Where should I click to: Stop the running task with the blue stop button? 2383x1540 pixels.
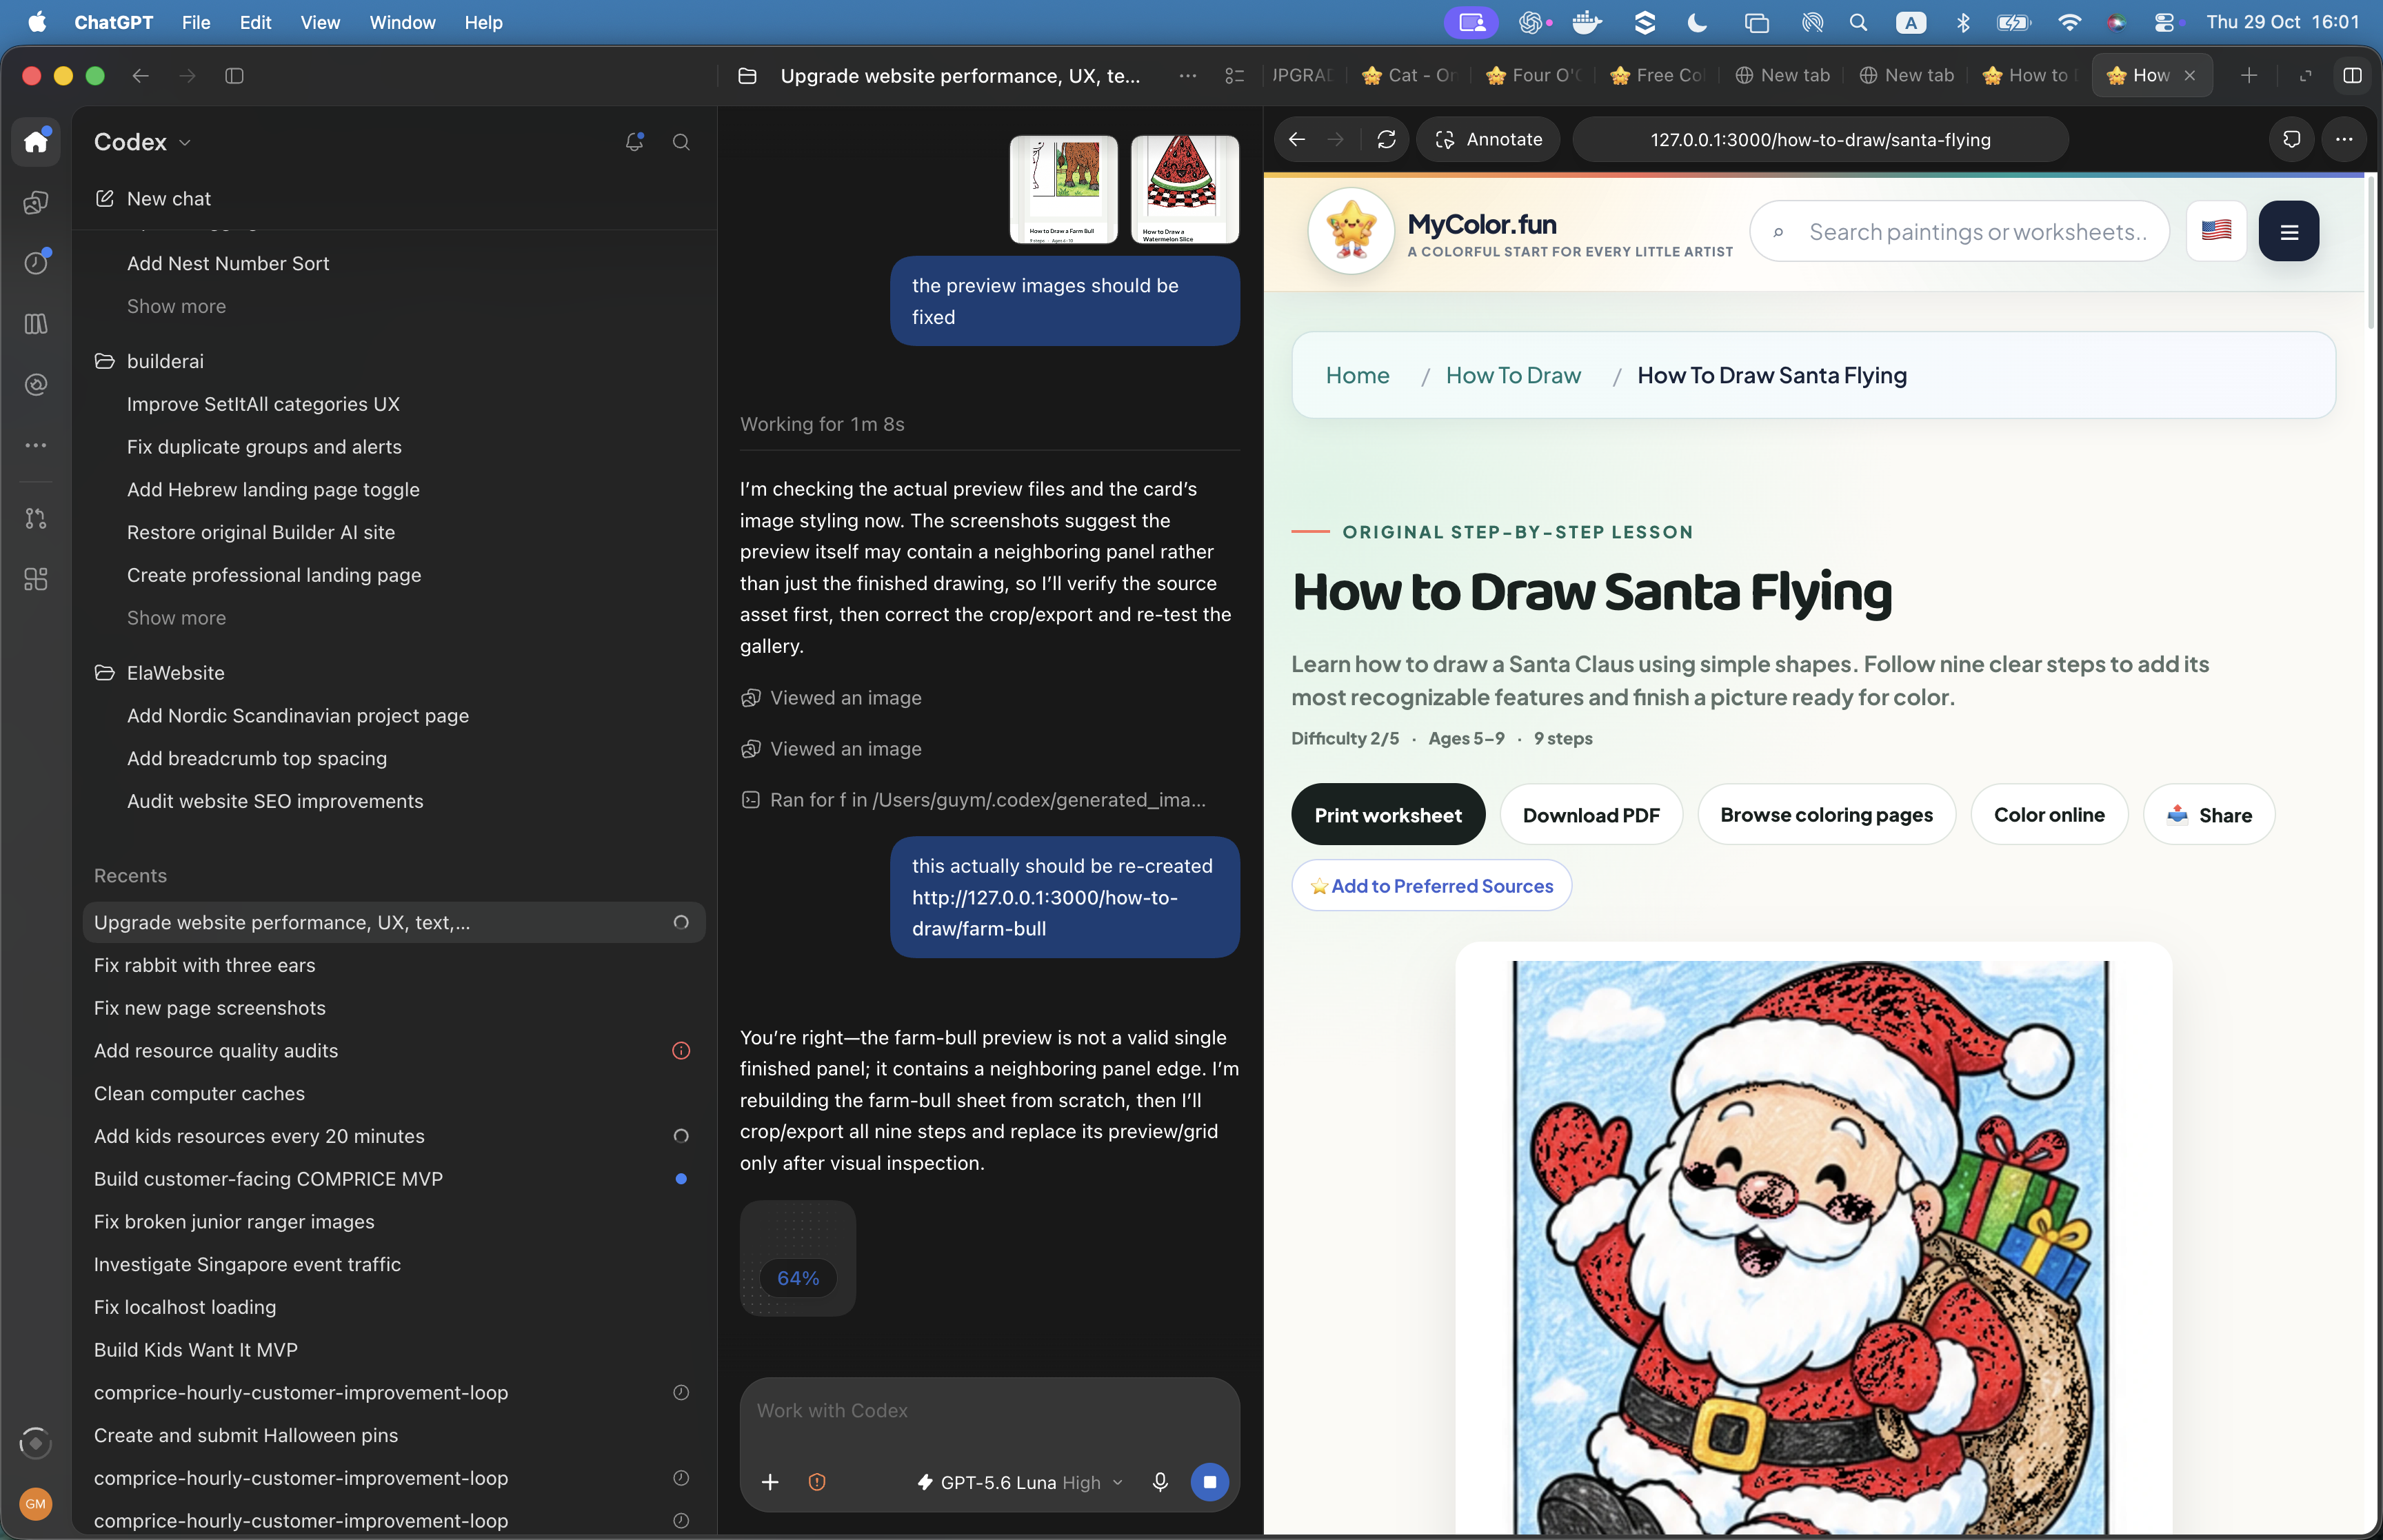tap(1210, 1482)
